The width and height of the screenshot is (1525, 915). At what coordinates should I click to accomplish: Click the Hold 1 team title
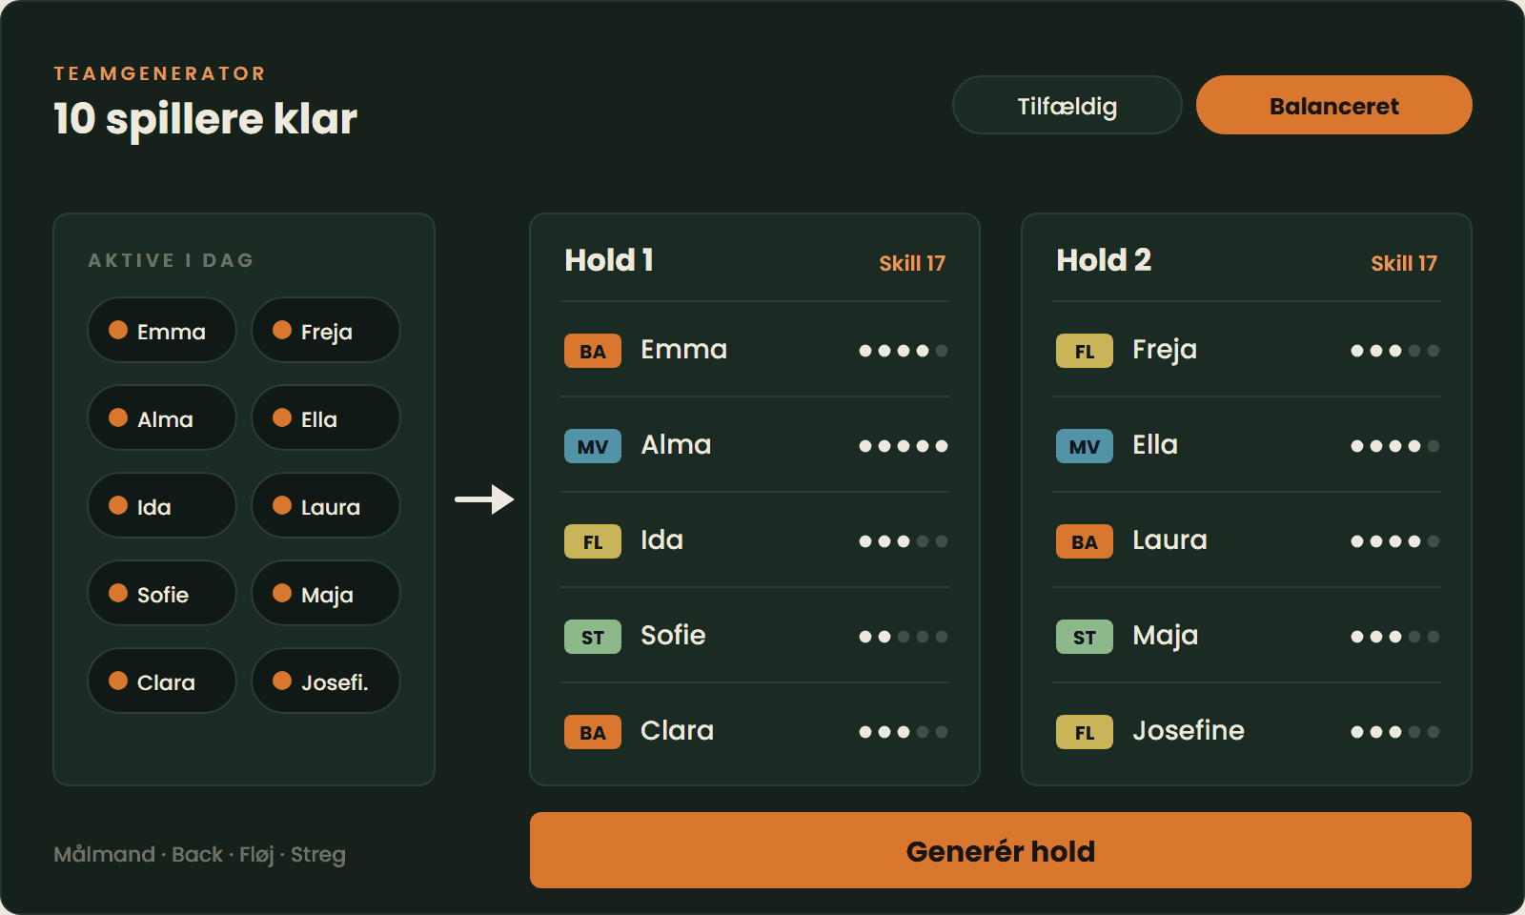(x=609, y=259)
